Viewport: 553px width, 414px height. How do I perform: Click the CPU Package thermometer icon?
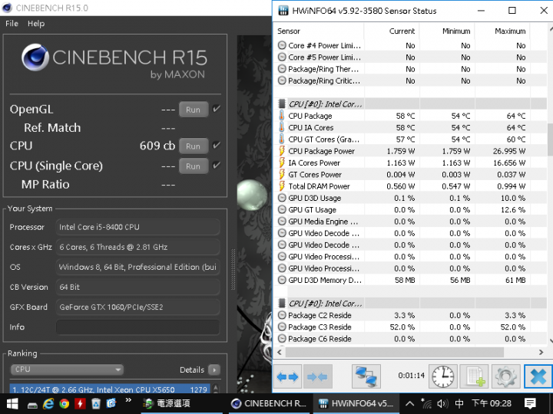(x=281, y=116)
